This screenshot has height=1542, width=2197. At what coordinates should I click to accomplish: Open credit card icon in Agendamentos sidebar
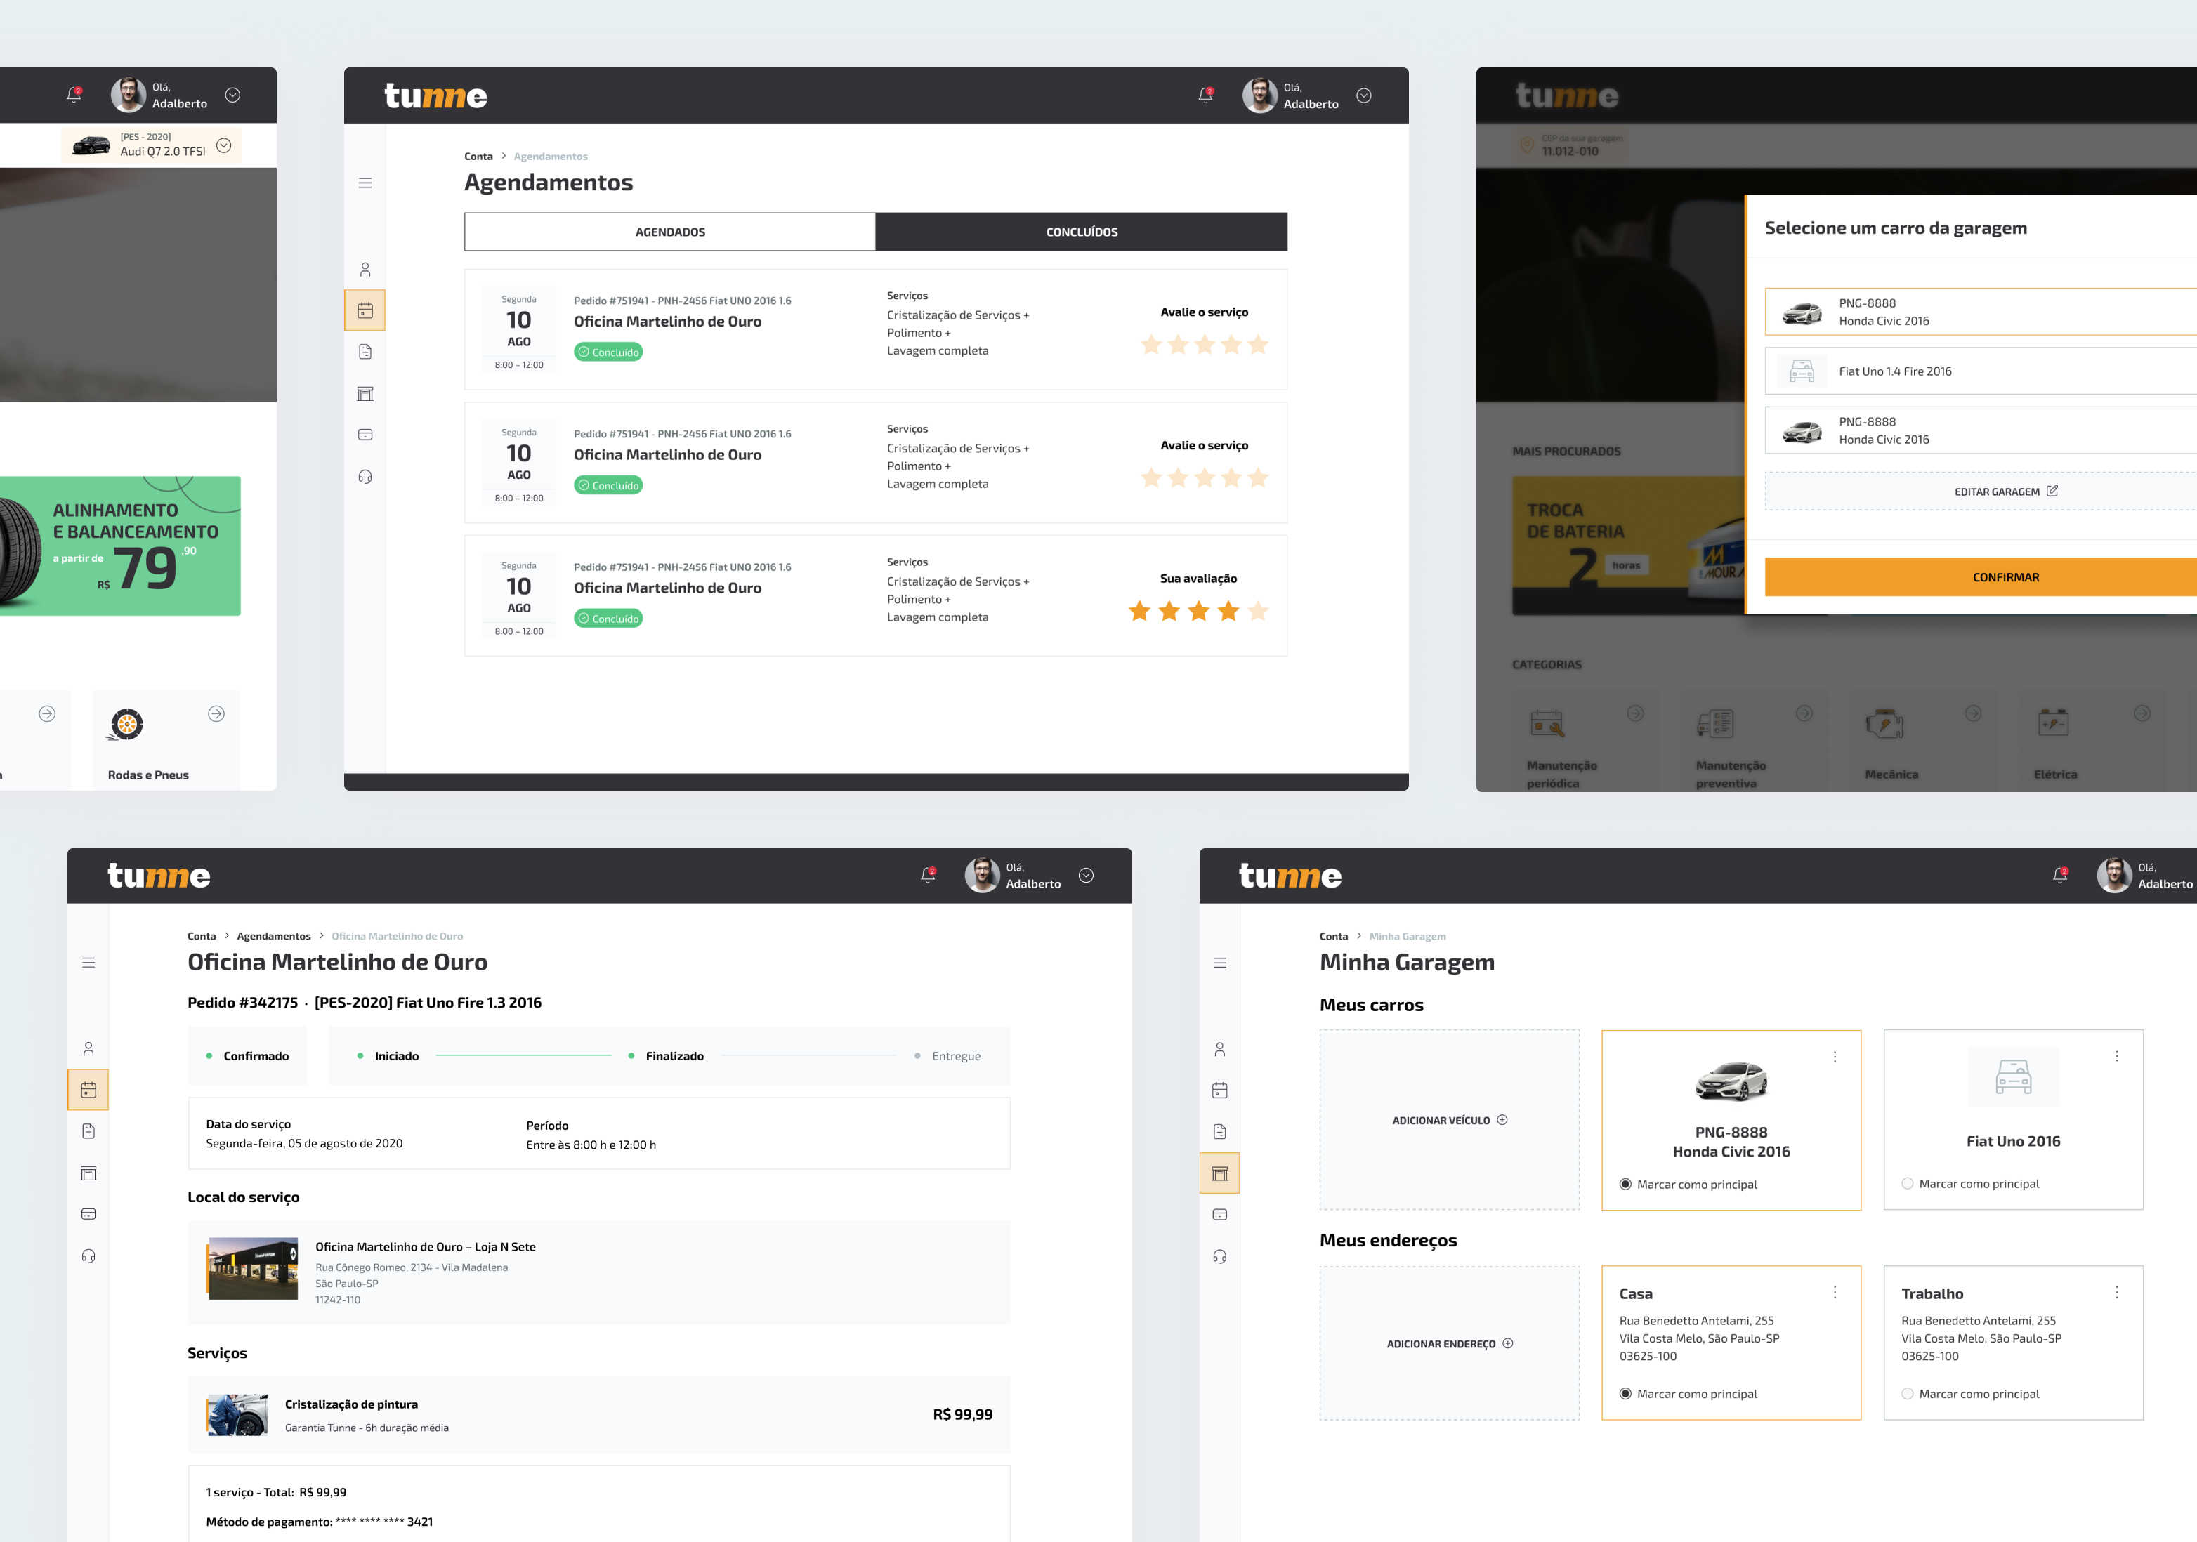click(365, 434)
